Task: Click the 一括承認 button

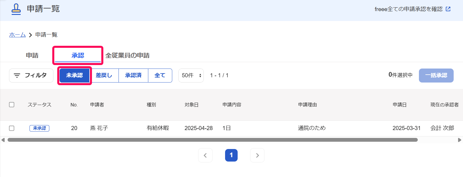Action: pos(436,76)
